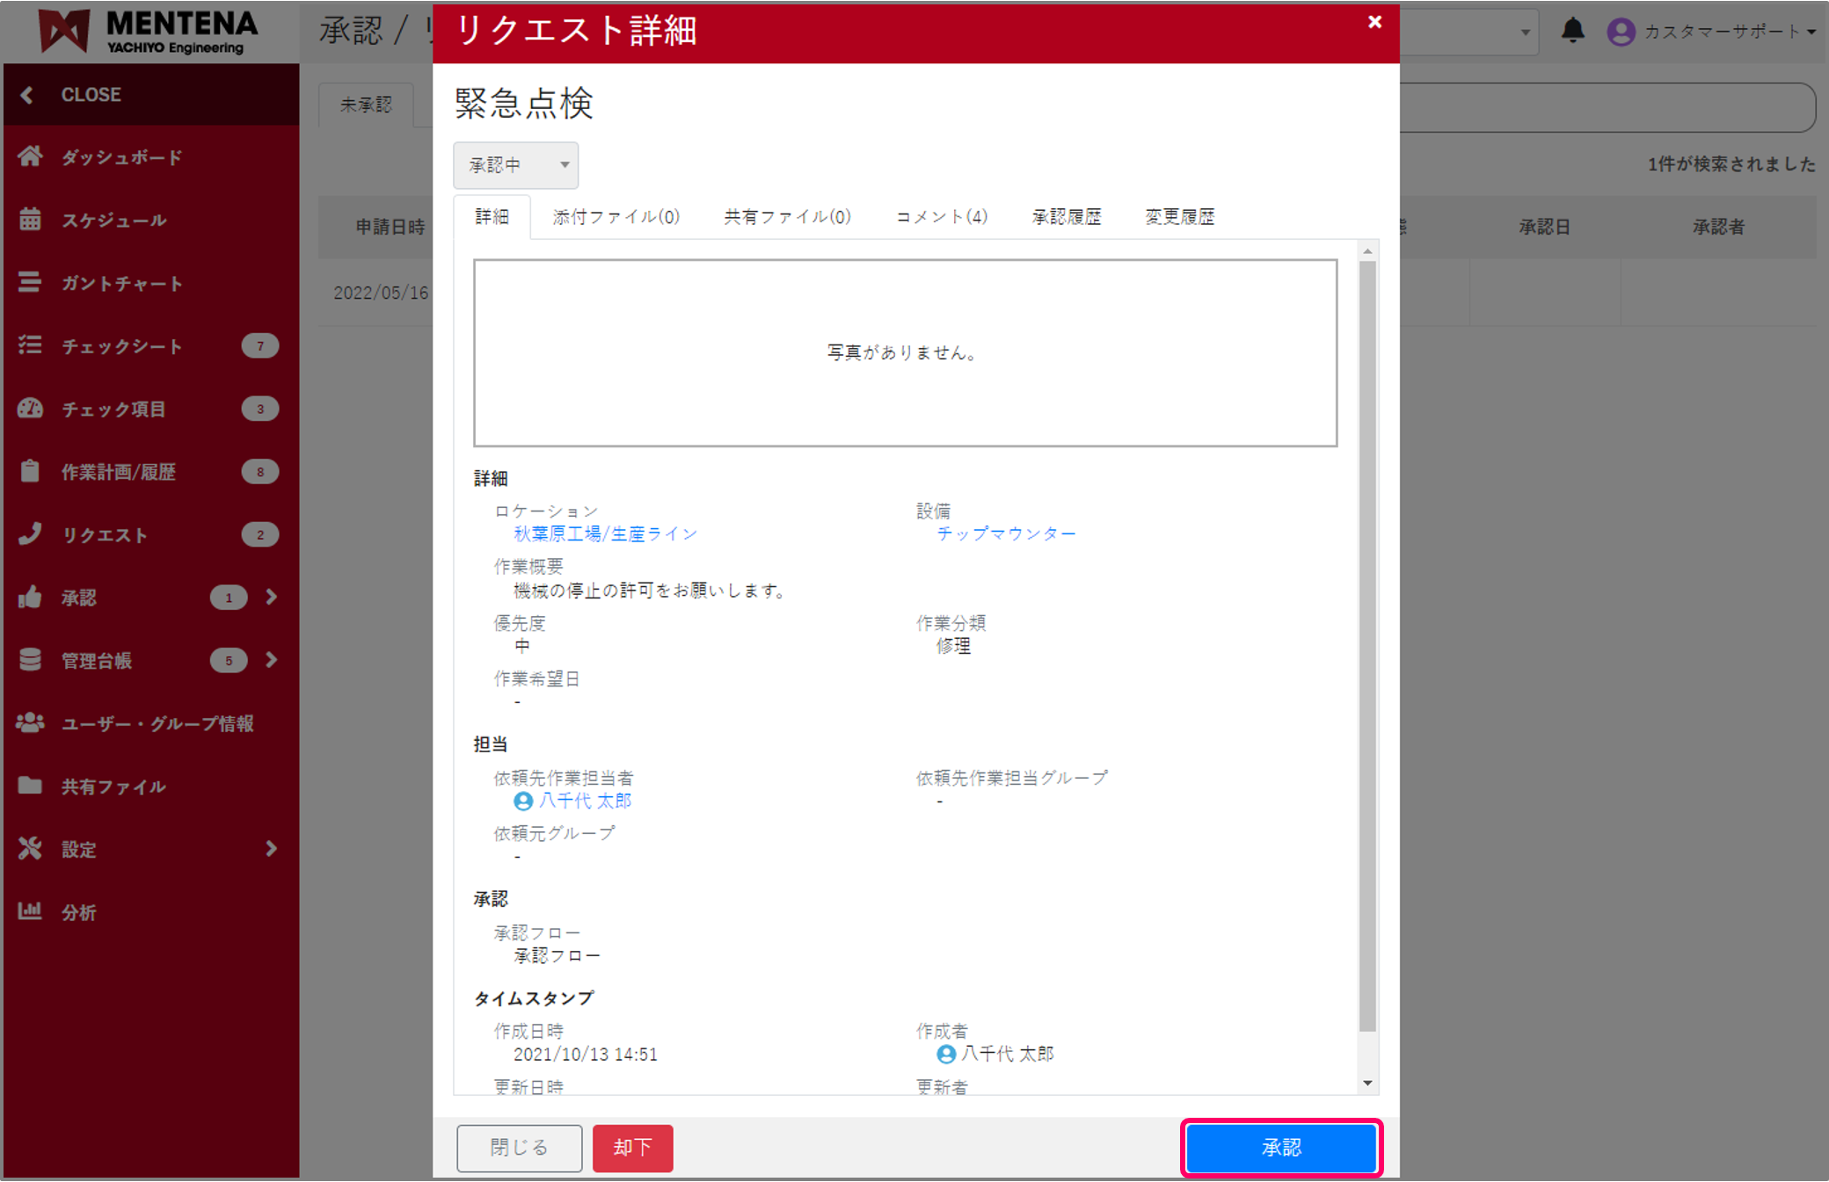Viewport: 1829px width, 1182px height.
Task: Open the チェックシート sidebar icon
Action: (x=31, y=346)
